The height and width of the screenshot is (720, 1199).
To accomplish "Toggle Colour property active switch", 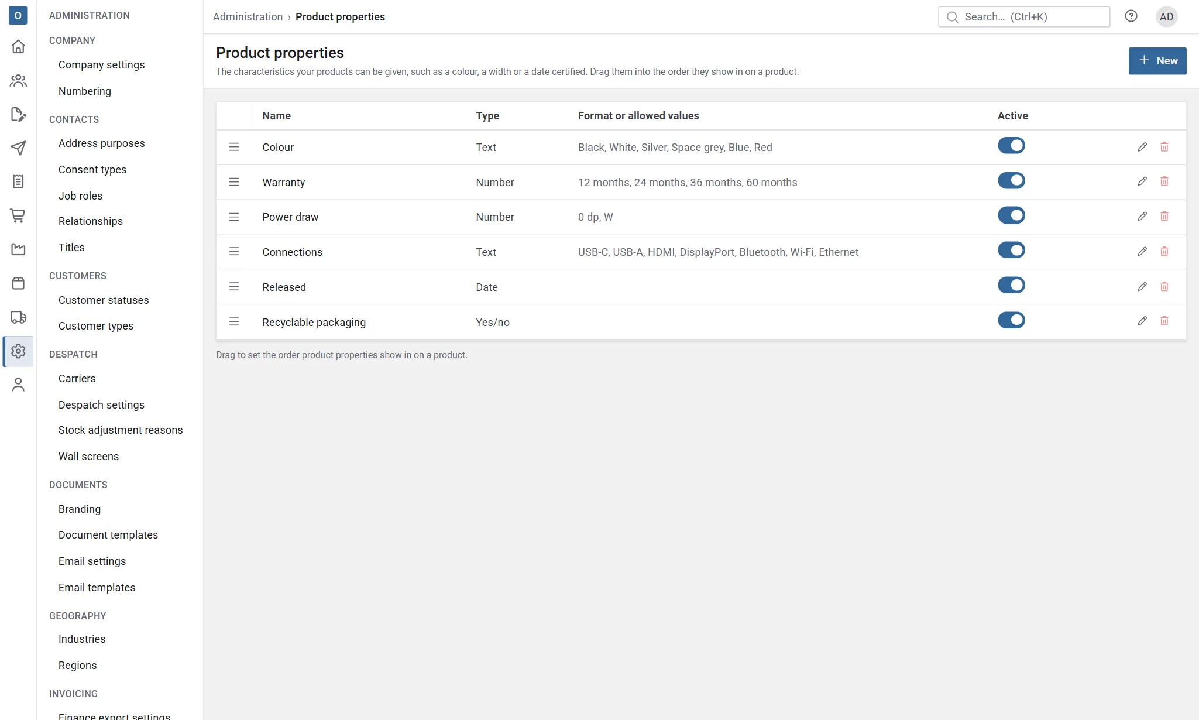I will point(1011,145).
